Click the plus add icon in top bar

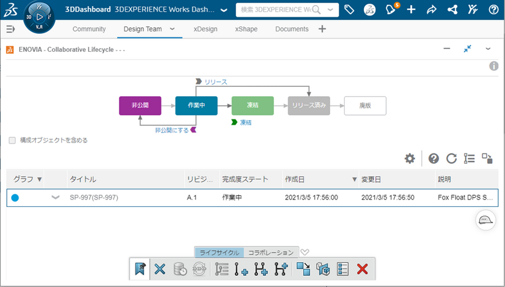click(411, 10)
